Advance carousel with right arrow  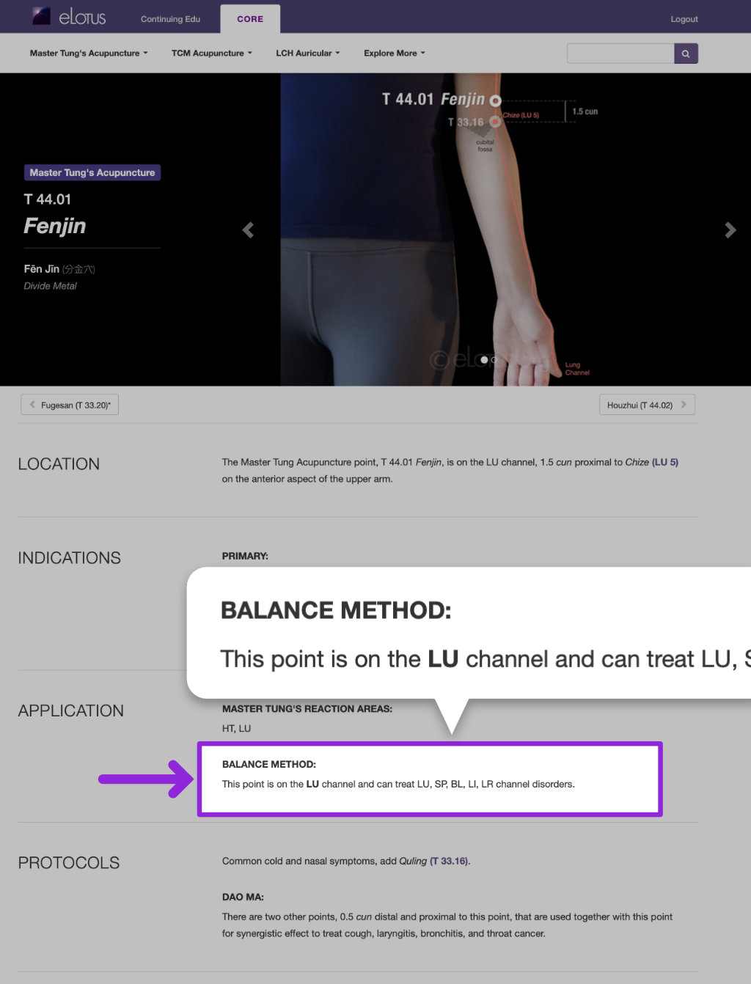[x=730, y=230]
